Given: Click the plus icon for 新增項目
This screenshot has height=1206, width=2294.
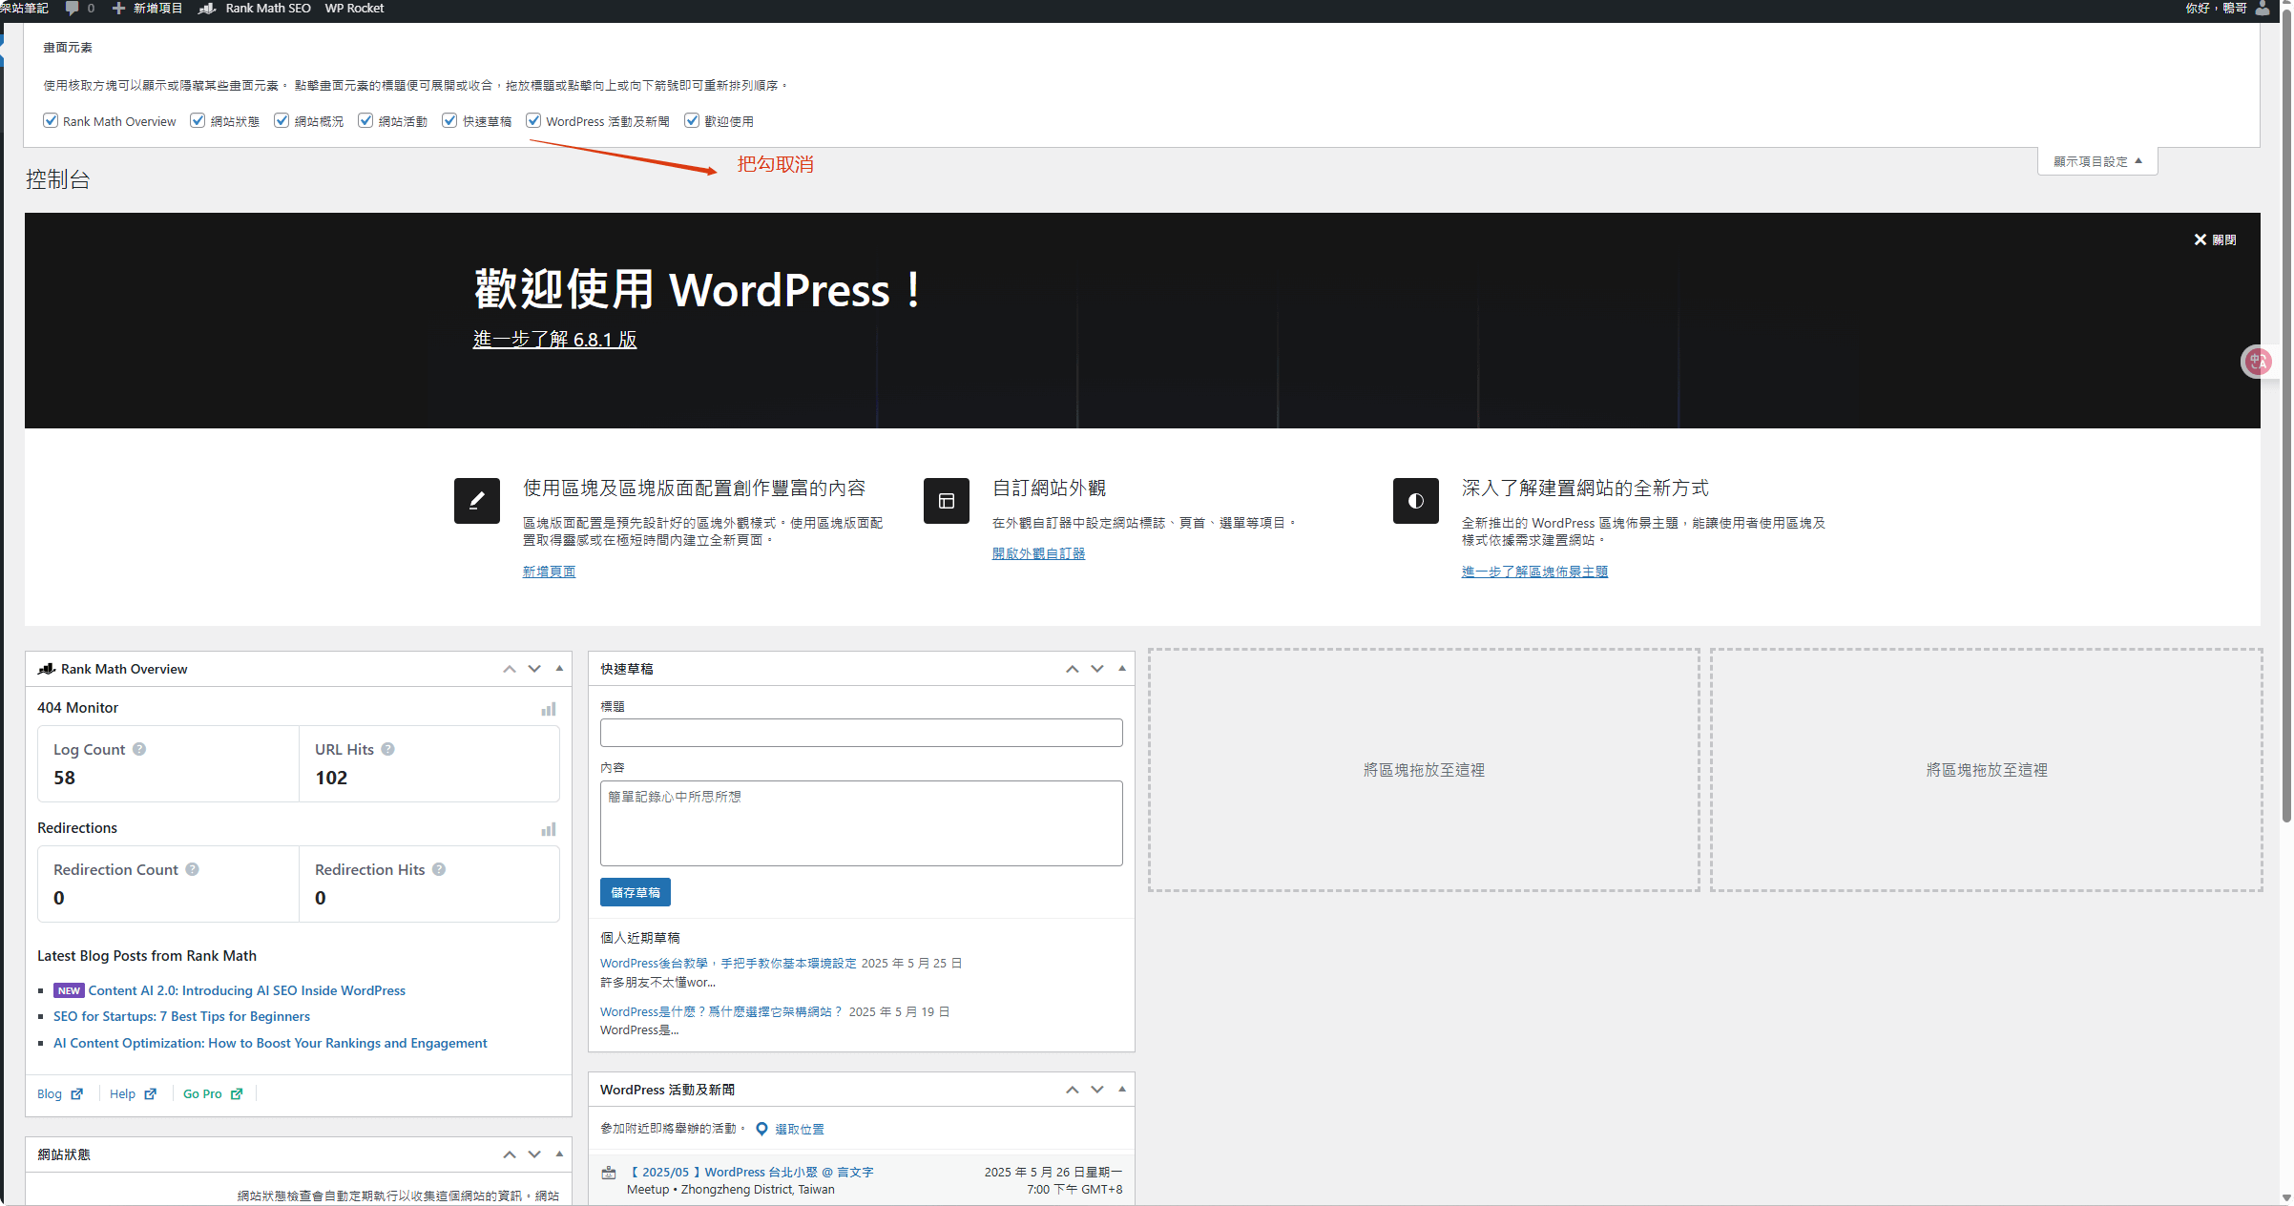Looking at the screenshot, I should [x=118, y=9].
